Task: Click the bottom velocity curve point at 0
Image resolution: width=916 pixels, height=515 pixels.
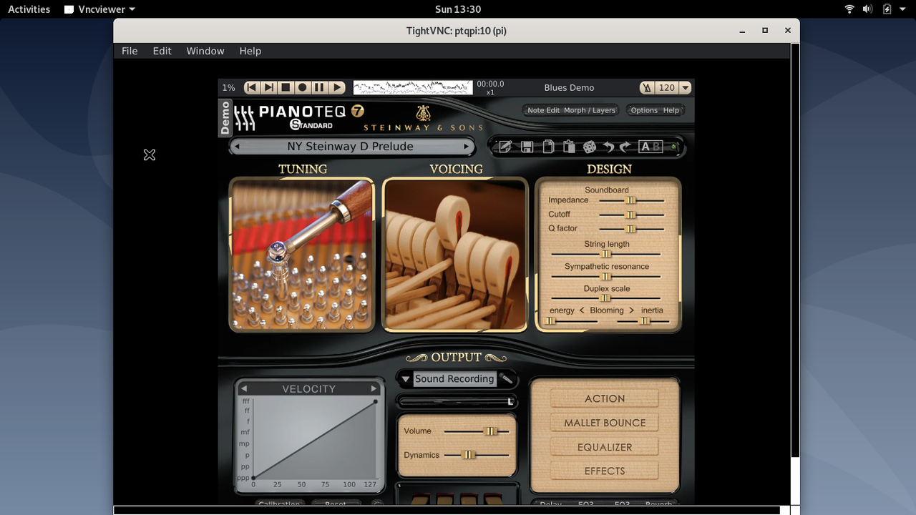Action: click(253, 478)
